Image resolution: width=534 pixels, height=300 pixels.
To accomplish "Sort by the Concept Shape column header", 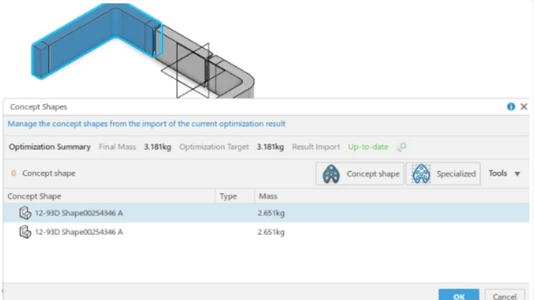I will point(34,196).
